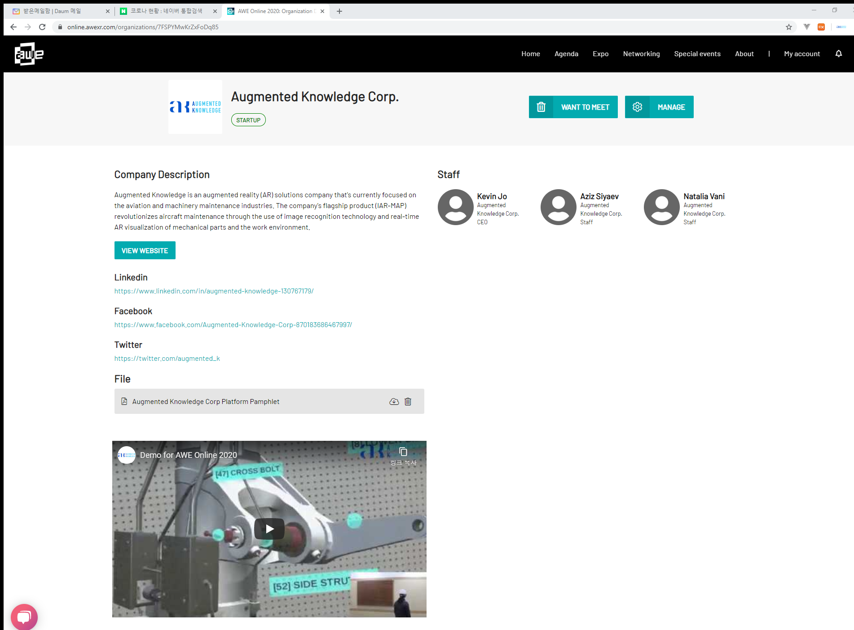The width and height of the screenshot is (854, 630).
Task: Open My account
Action: [802, 54]
